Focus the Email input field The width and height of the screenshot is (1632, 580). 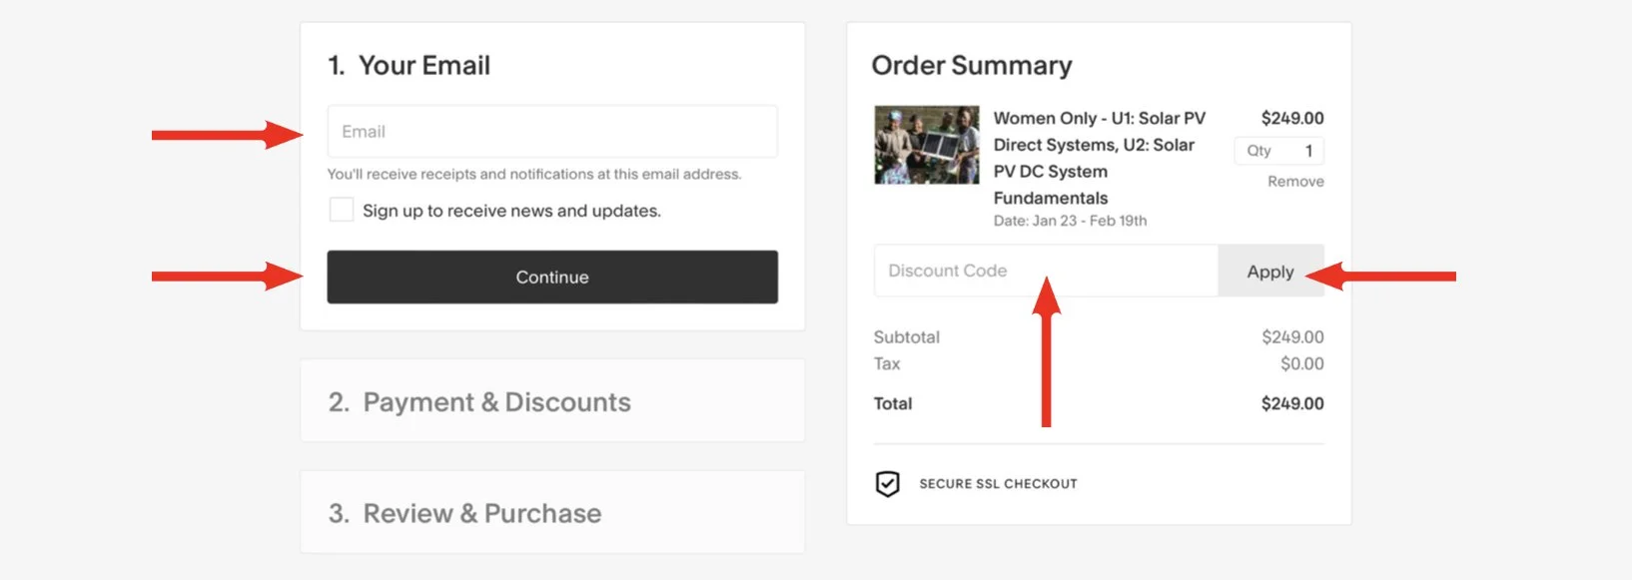point(552,132)
